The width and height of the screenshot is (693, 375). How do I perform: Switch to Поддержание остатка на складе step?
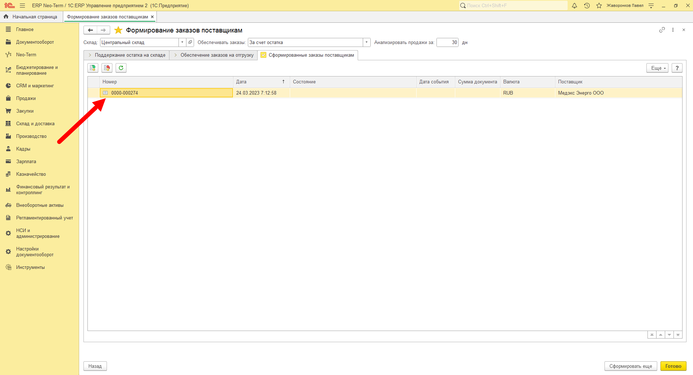[126, 55]
